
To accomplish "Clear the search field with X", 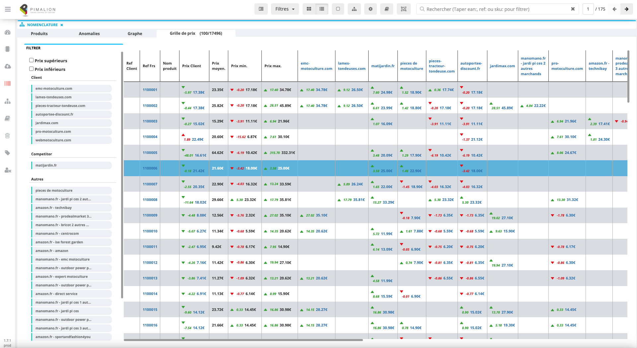I will click(573, 9).
